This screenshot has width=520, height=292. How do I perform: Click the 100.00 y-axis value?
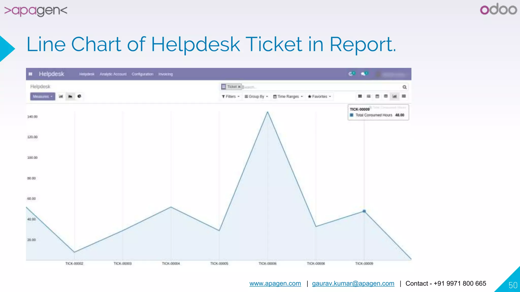pos(32,158)
